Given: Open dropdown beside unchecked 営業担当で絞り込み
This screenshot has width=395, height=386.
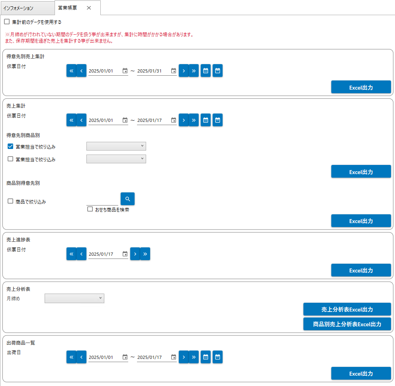Looking at the screenshot, I should pyautogui.click(x=116, y=159).
